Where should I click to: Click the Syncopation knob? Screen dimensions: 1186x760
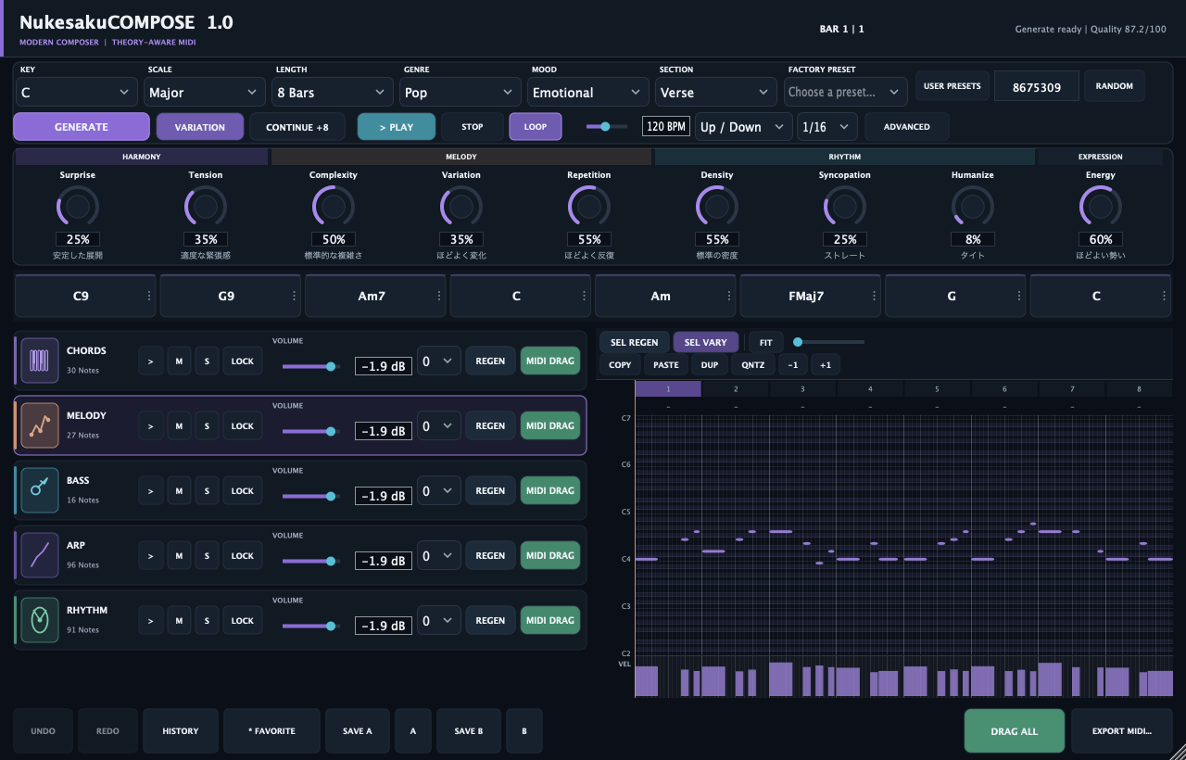(x=845, y=206)
